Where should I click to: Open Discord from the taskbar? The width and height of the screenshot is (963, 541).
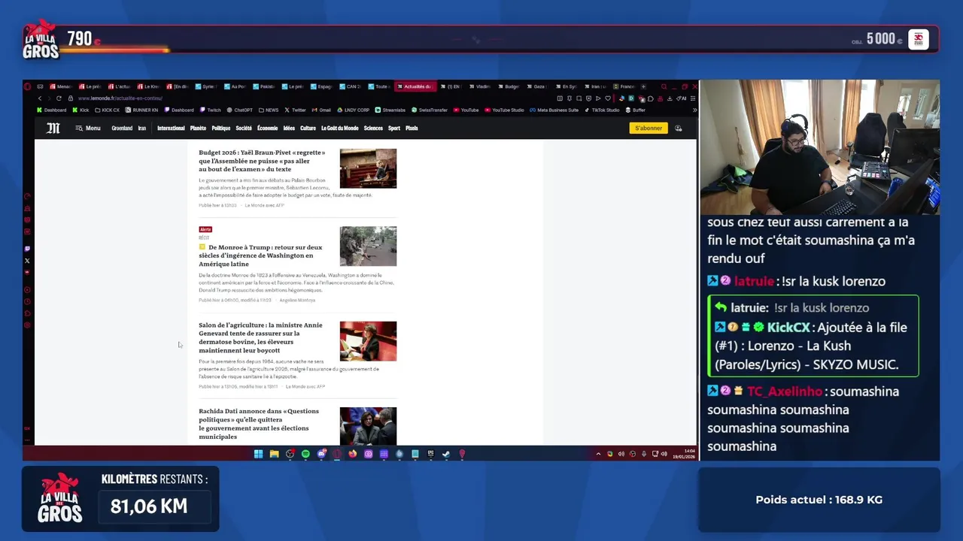point(321,454)
